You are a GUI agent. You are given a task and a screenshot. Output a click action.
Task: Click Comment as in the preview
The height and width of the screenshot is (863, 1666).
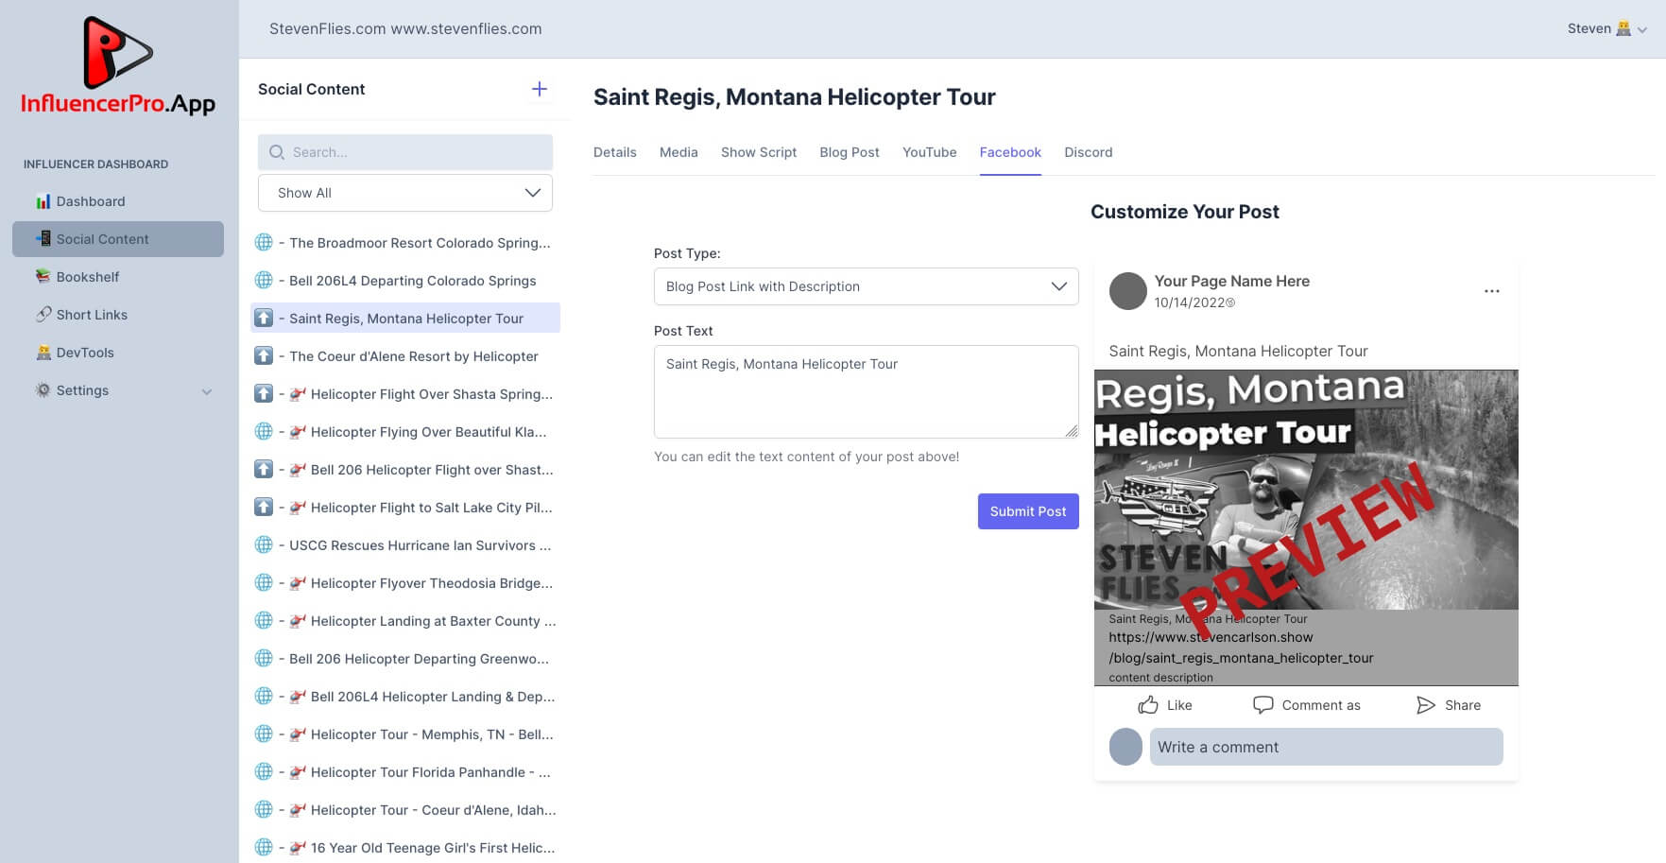(x=1306, y=705)
